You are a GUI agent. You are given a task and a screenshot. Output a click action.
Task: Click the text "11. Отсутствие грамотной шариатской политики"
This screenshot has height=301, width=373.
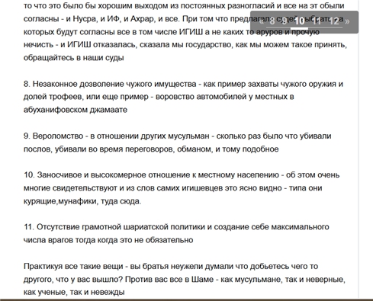[x=114, y=227]
